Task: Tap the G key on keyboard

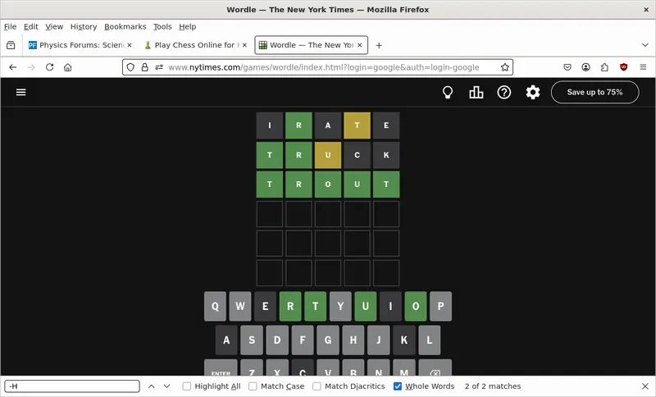Action: click(328, 340)
